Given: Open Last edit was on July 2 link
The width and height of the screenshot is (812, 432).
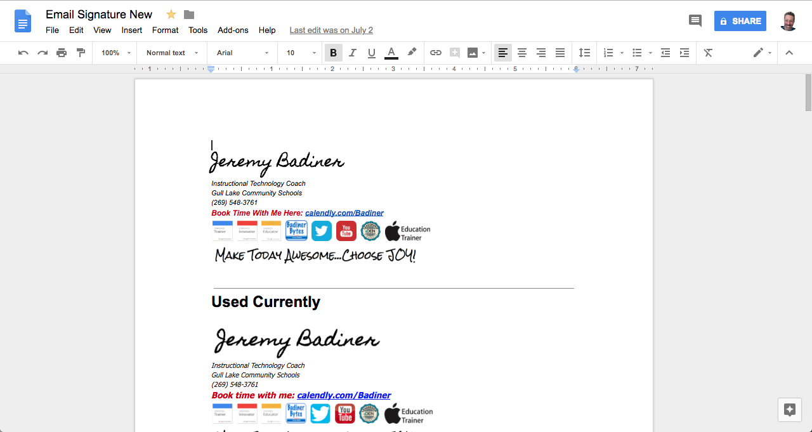Looking at the screenshot, I should tap(331, 30).
